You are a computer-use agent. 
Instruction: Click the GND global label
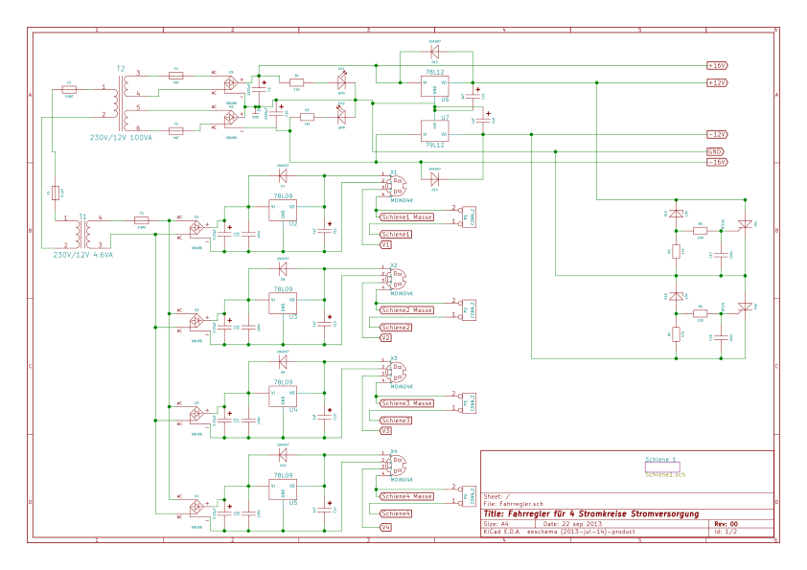click(x=715, y=151)
